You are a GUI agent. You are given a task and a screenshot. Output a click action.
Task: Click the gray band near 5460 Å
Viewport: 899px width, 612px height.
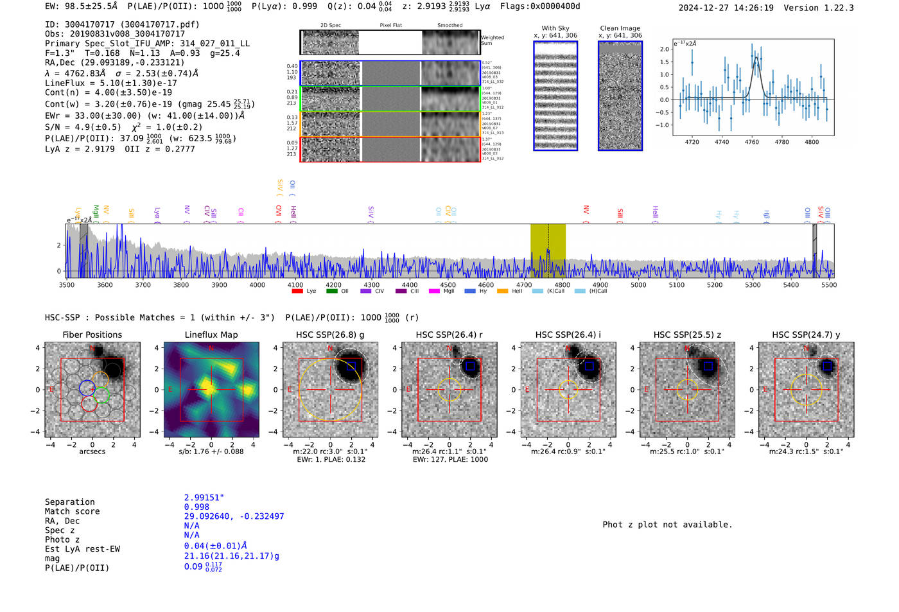814,251
